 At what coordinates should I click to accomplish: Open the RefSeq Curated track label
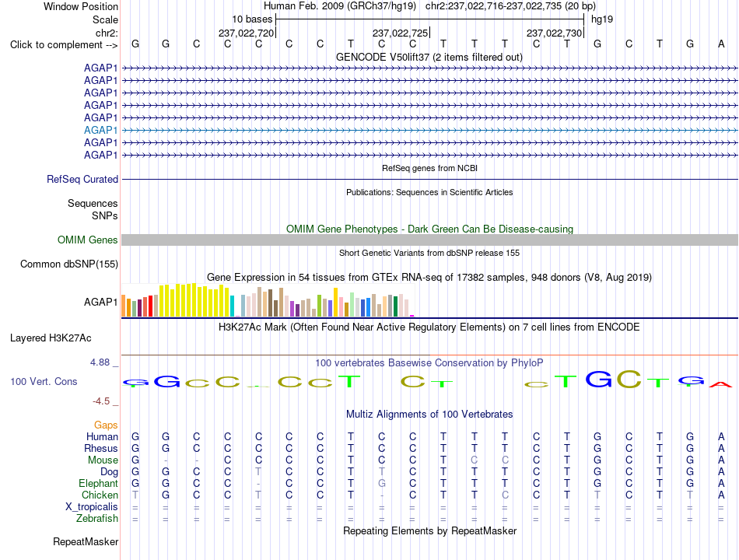tap(82, 179)
